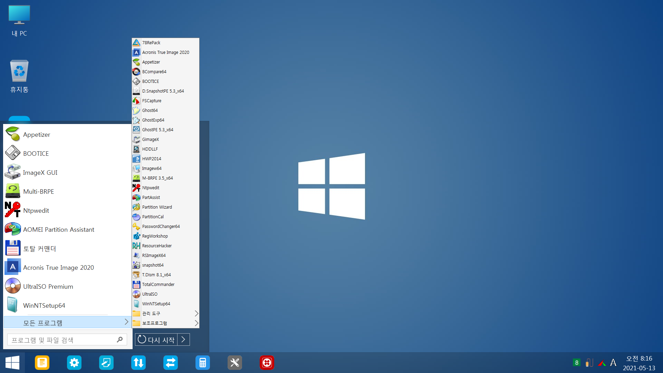The height and width of the screenshot is (373, 663).
Task: Open the calculator taskbar icon
Action: (203, 363)
